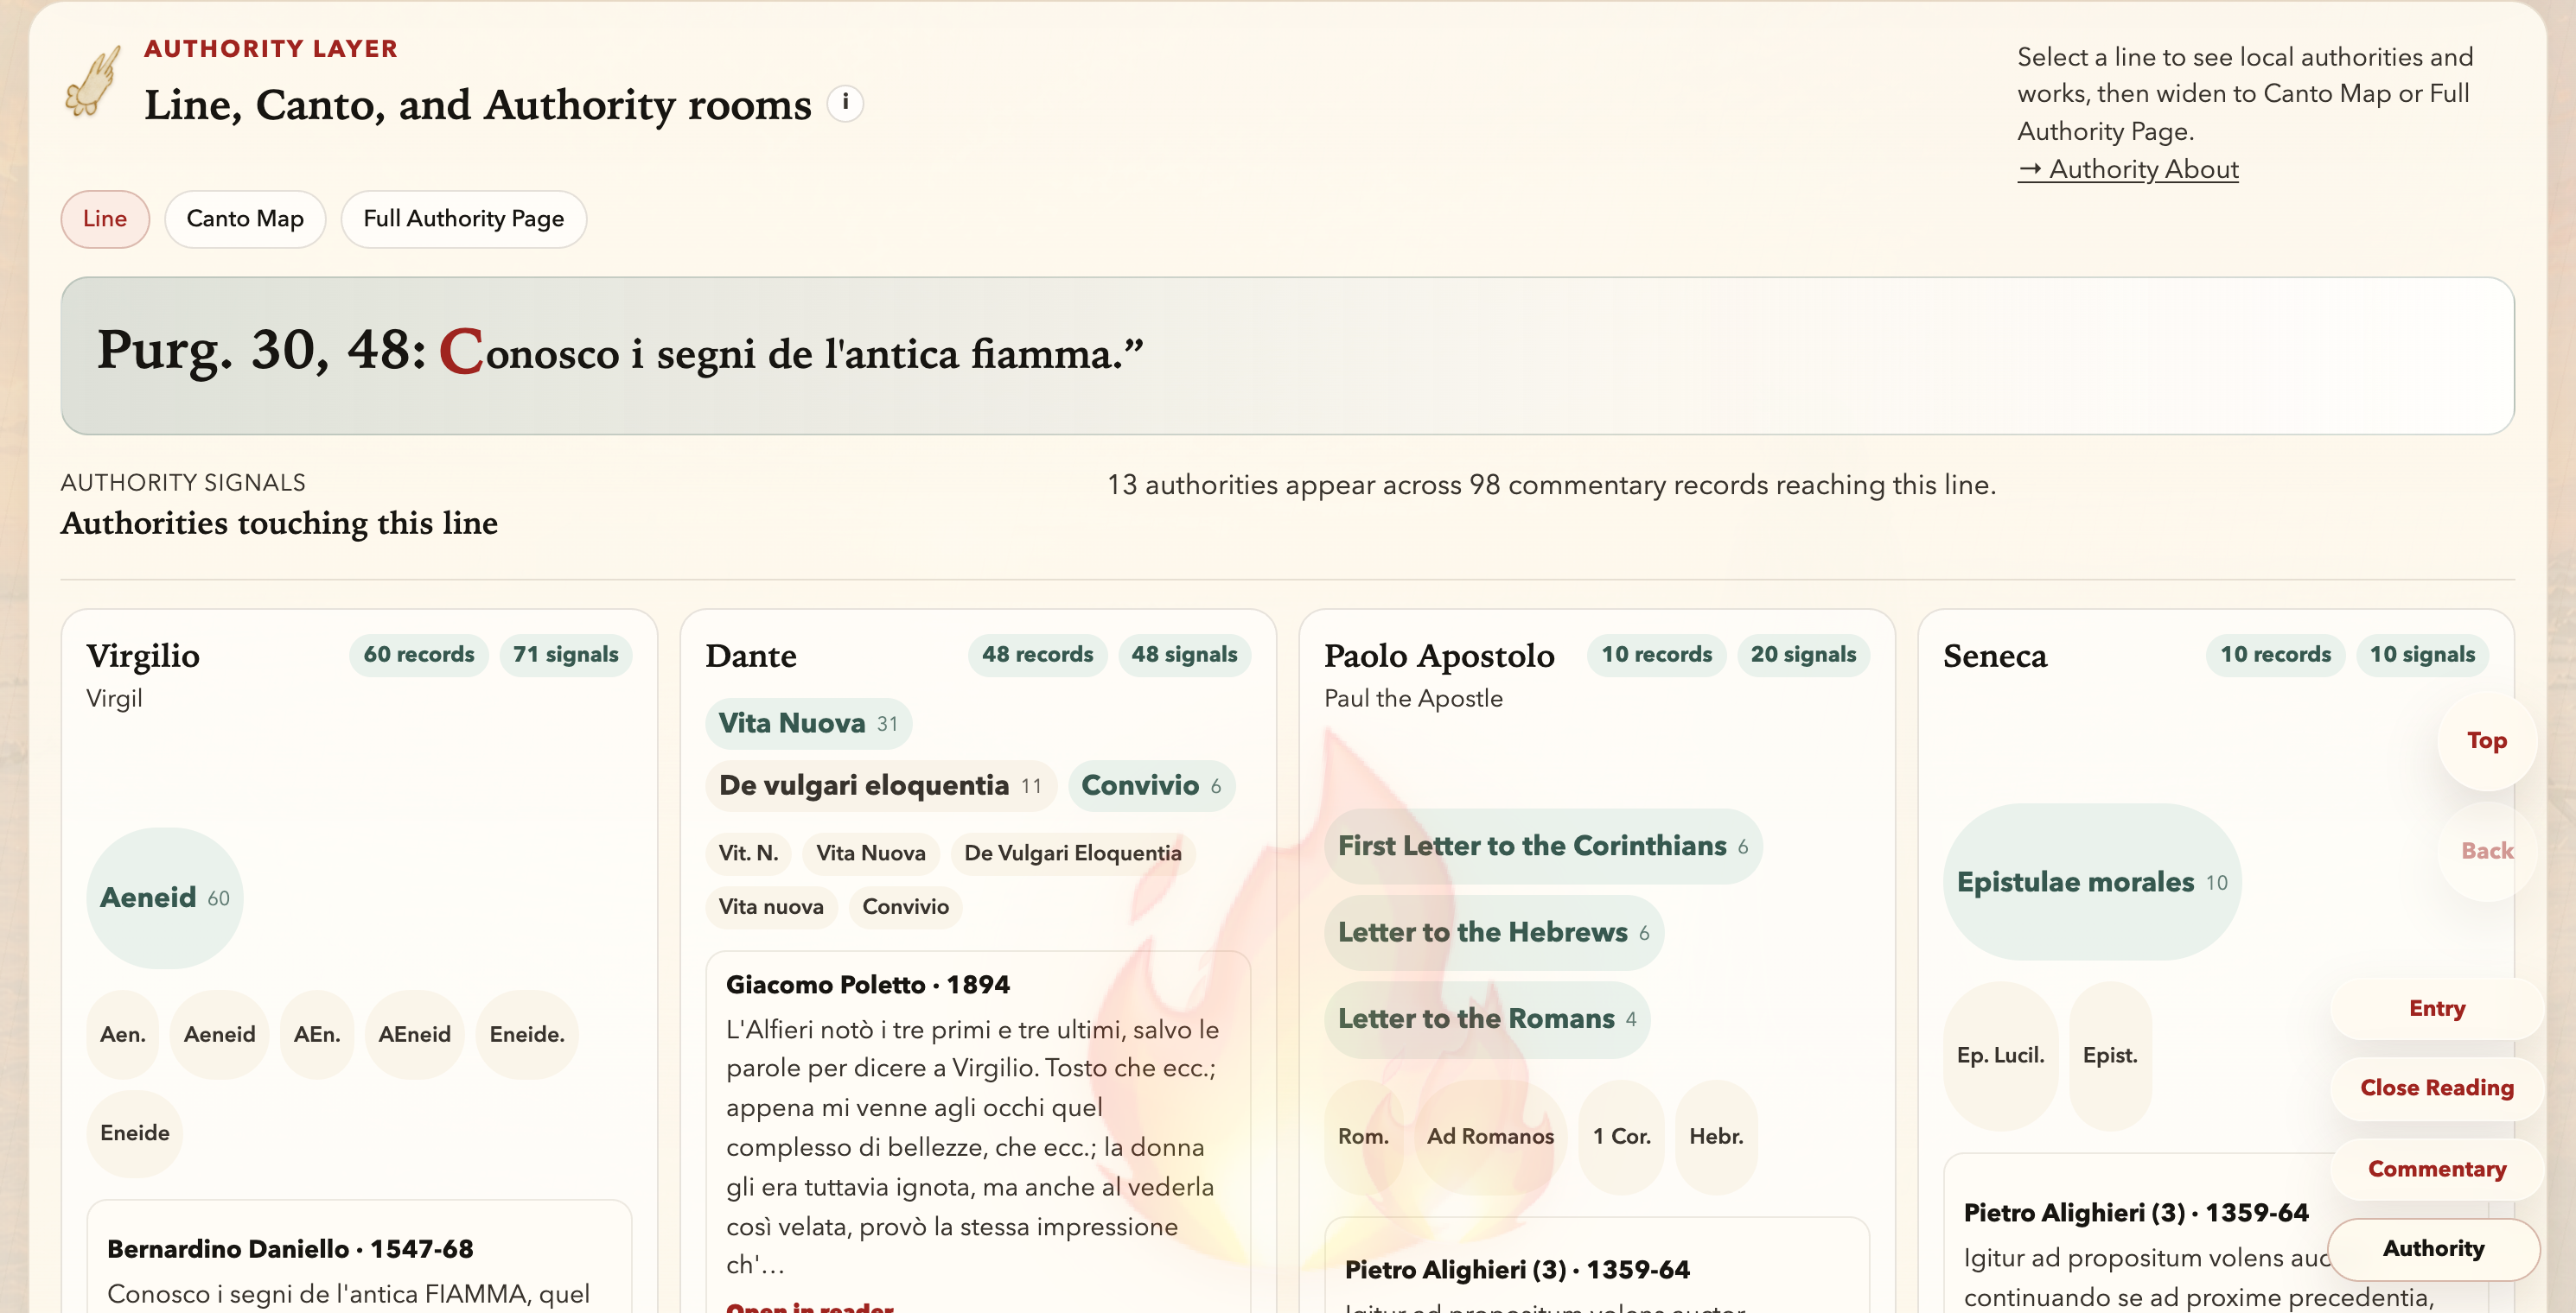The height and width of the screenshot is (1313, 2576).
Task: Click the Vit. N. alias tag
Action: tap(748, 853)
